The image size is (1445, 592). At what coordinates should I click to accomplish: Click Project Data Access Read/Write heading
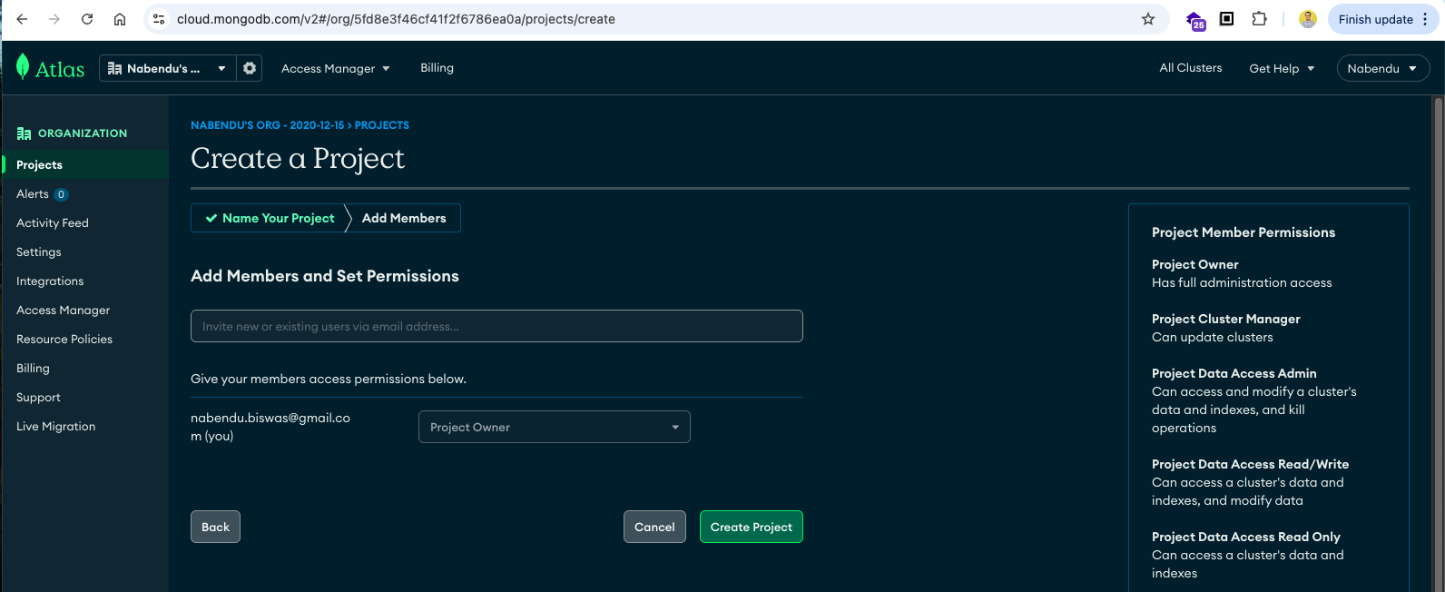coord(1250,464)
